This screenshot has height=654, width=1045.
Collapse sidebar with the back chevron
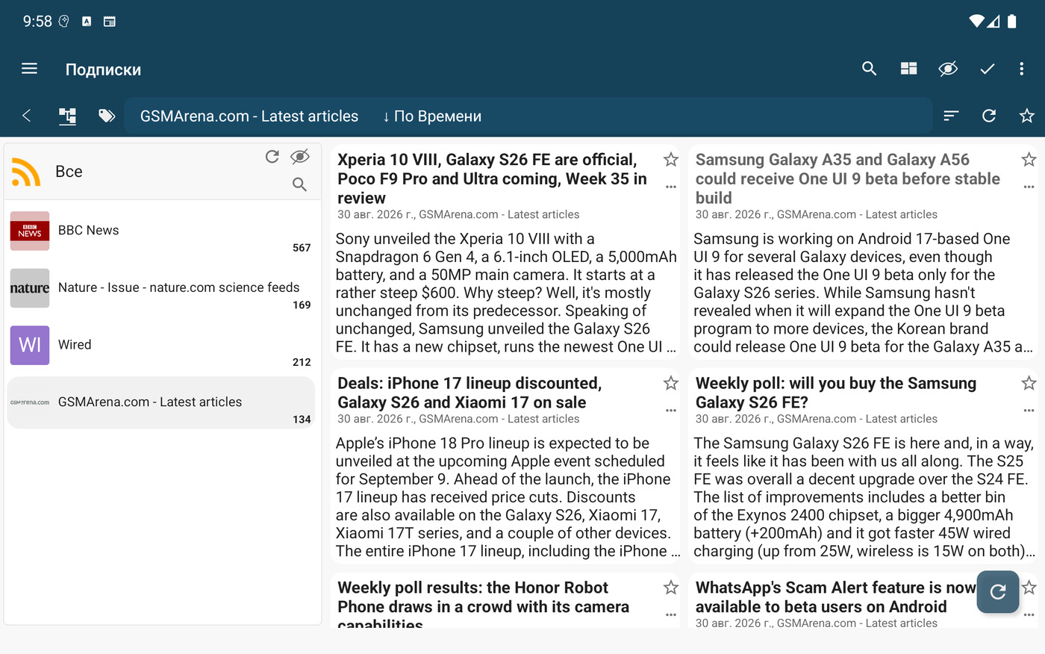pos(27,116)
